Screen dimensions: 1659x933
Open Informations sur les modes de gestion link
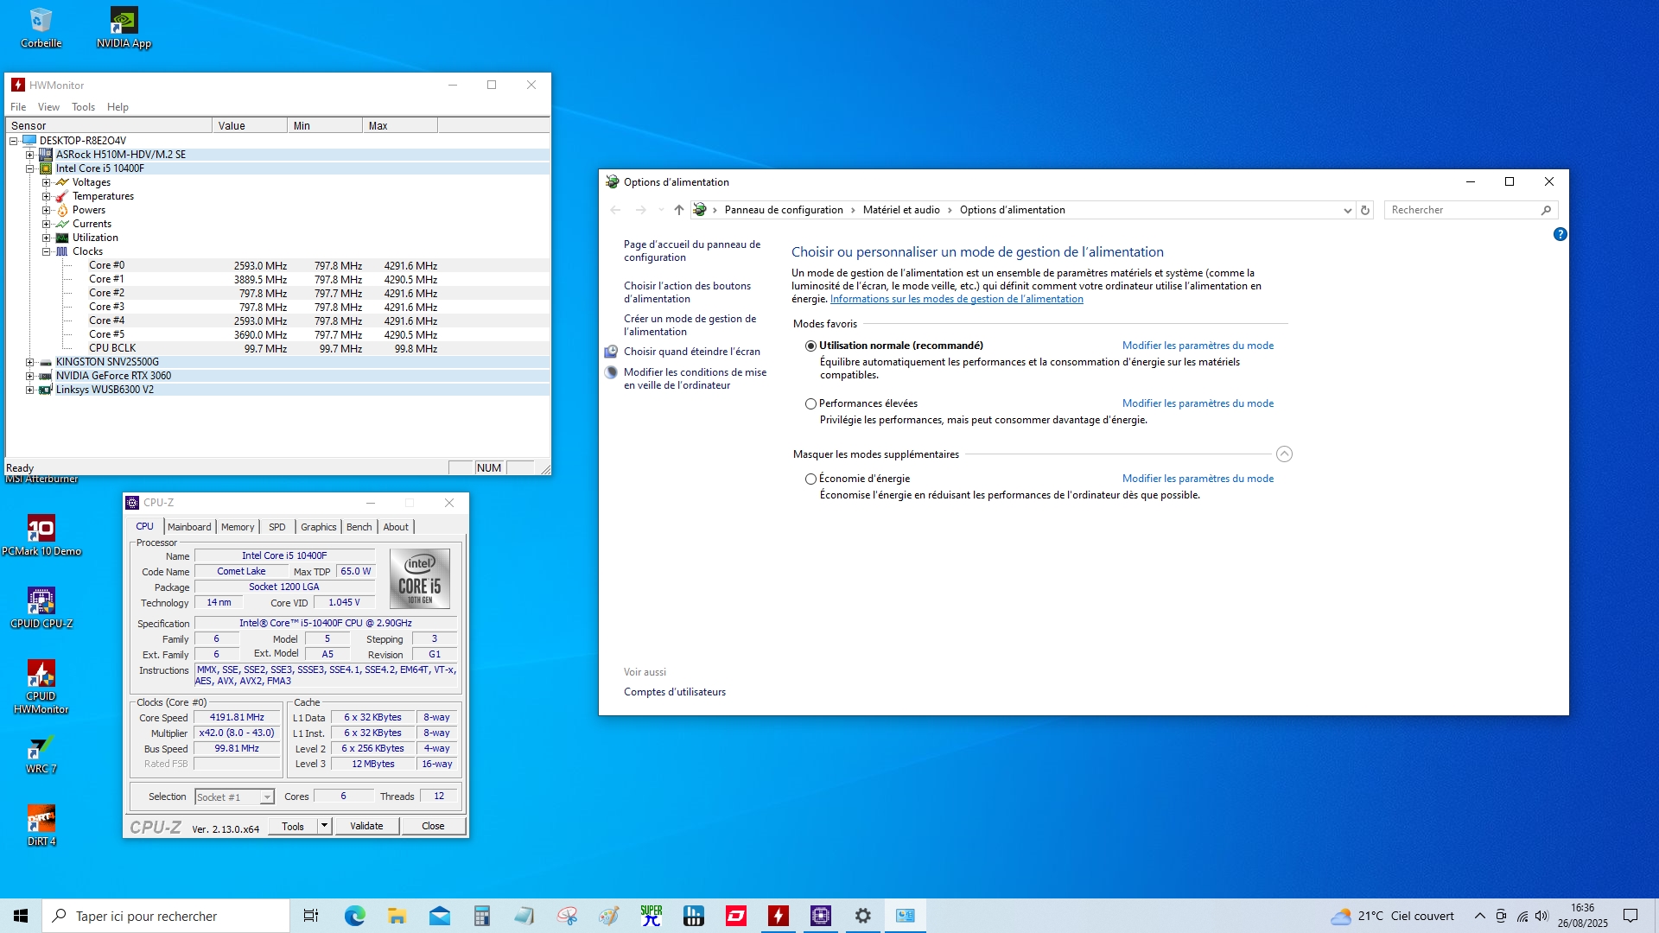(957, 299)
